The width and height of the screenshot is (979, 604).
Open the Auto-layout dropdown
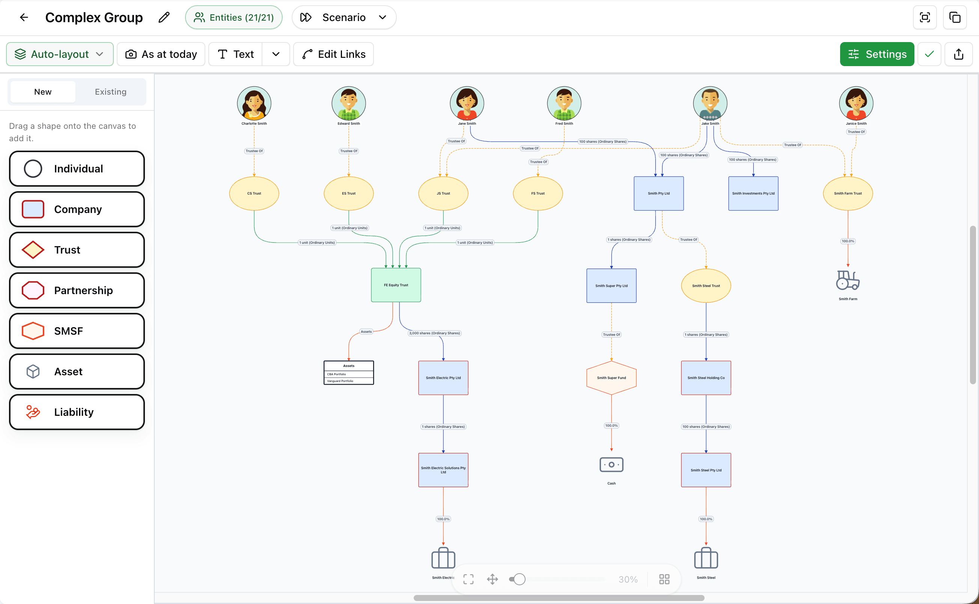click(x=60, y=54)
